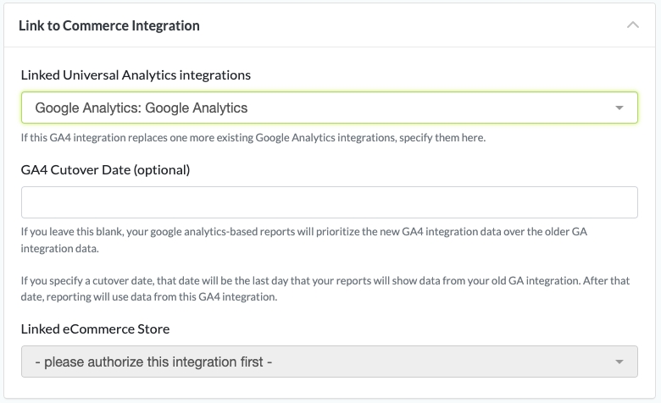Collapse the Link to Commerce Integration panel chevron
The image size is (661, 403).
(x=632, y=25)
